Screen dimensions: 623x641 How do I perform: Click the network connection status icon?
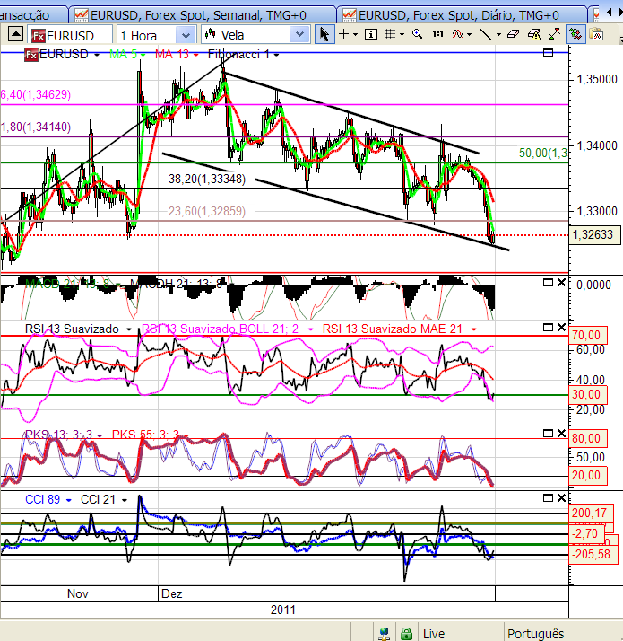click(x=385, y=634)
